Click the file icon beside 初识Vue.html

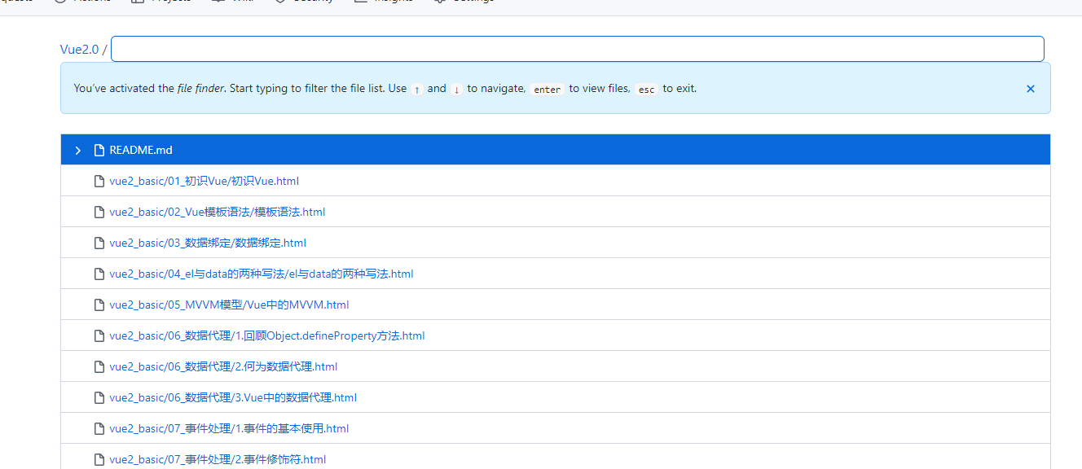[99, 182]
